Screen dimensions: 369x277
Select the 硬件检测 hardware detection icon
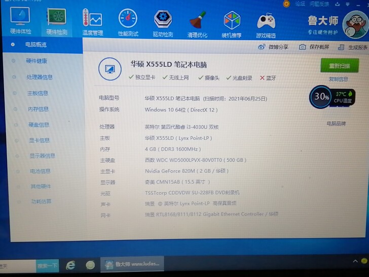[x=56, y=21]
